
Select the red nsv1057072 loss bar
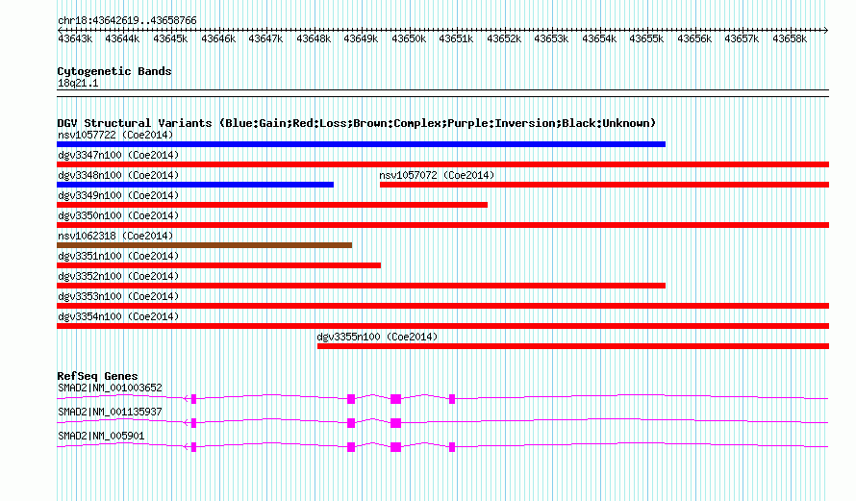pyautogui.click(x=604, y=185)
